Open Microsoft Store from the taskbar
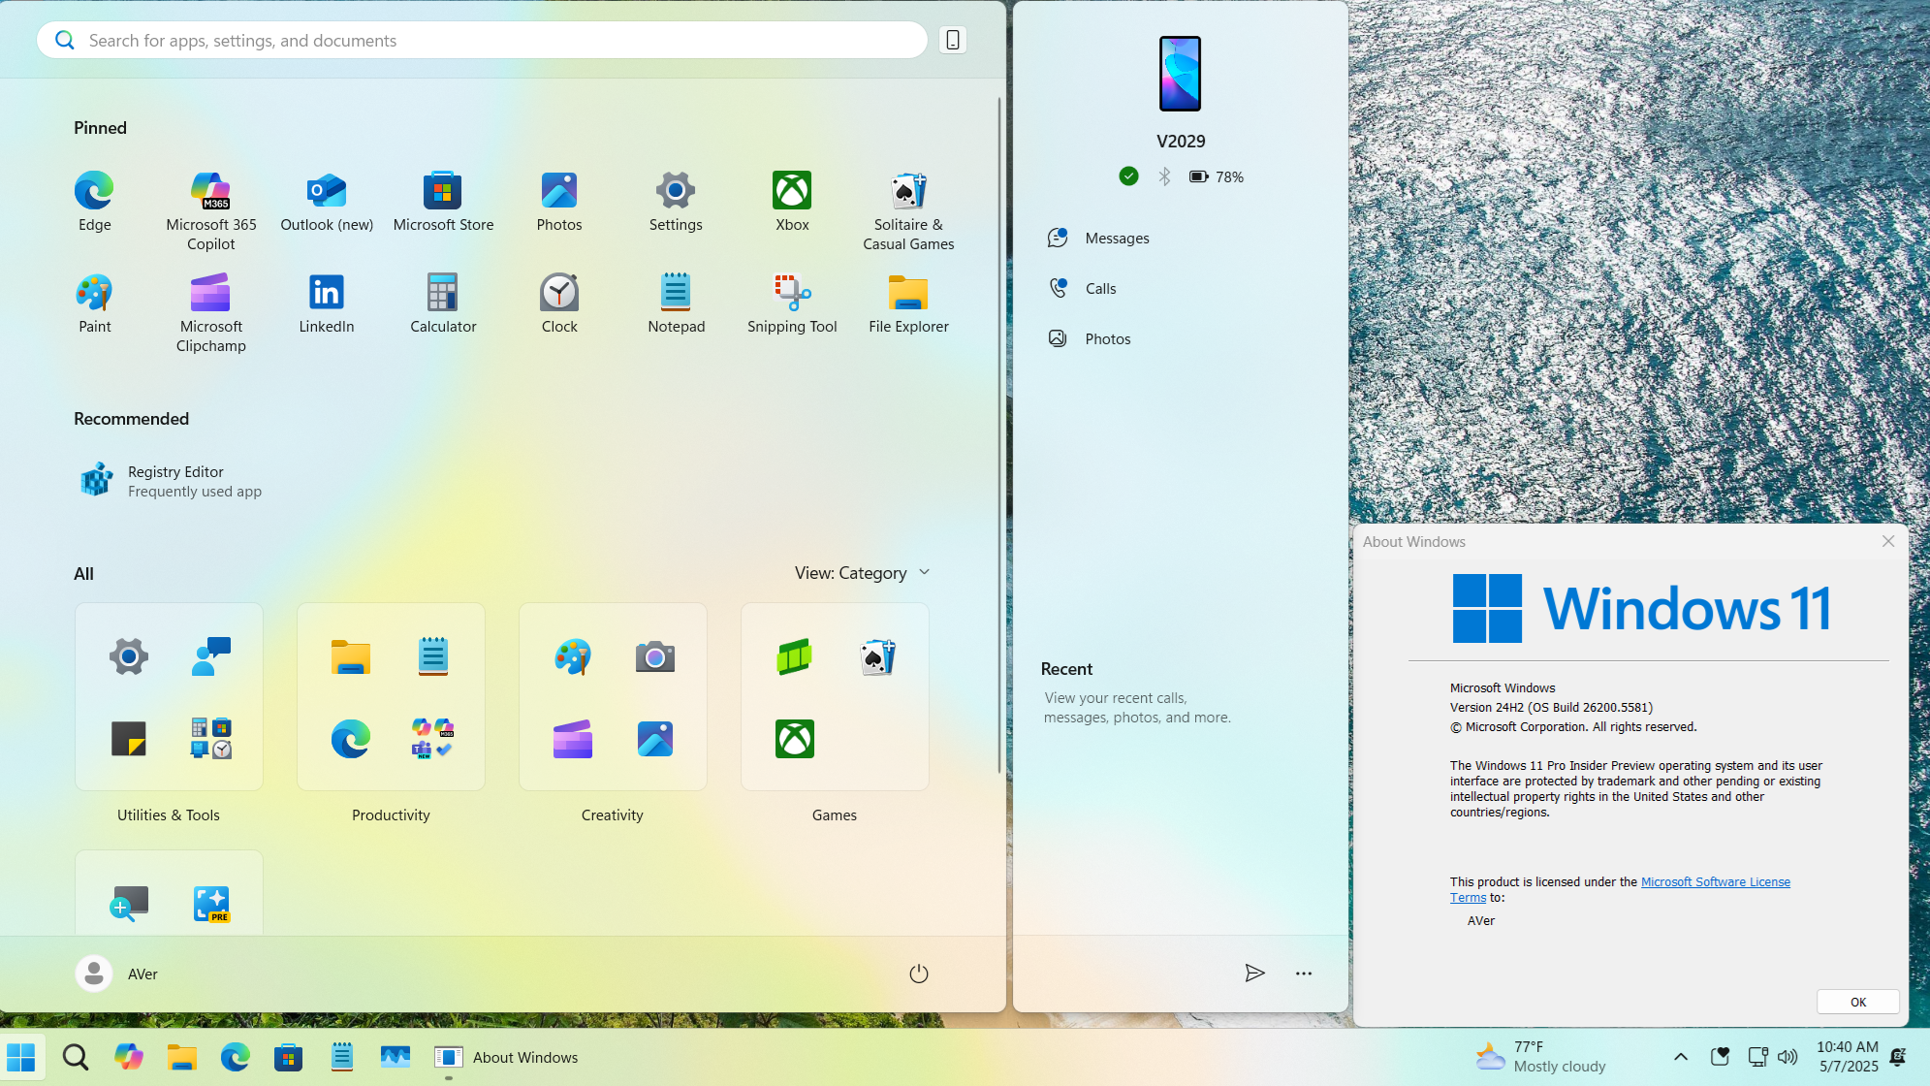Screen dimensions: 1930x1086 point(288,1057)
